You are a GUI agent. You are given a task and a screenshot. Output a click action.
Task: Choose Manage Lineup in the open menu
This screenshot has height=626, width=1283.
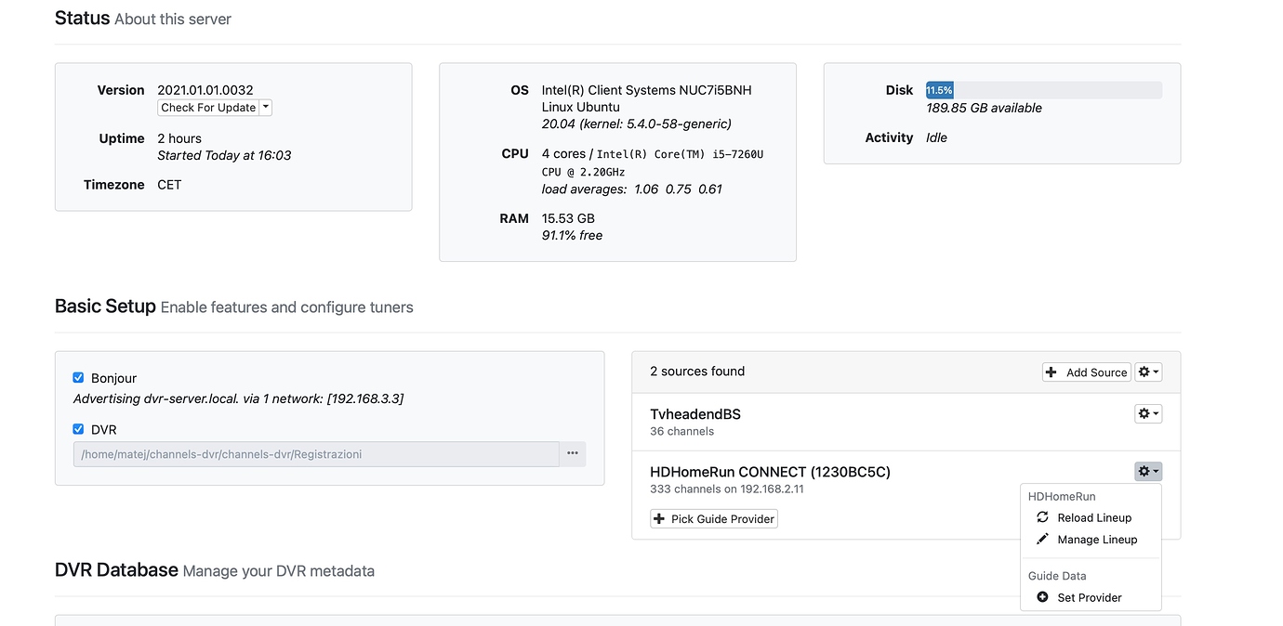[x=1097, y=539]
